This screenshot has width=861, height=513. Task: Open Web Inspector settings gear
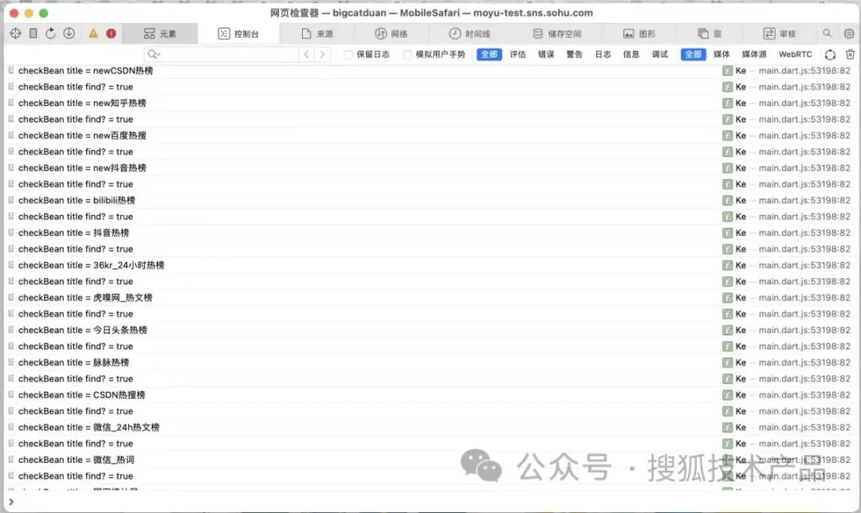(849, 33)
